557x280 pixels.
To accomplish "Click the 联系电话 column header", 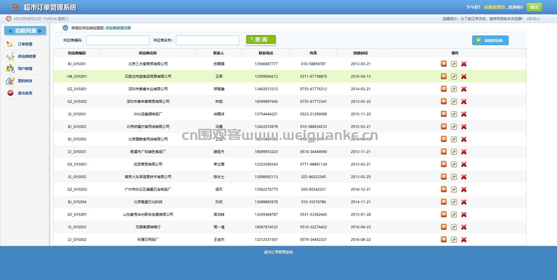I will coord(266,53).
